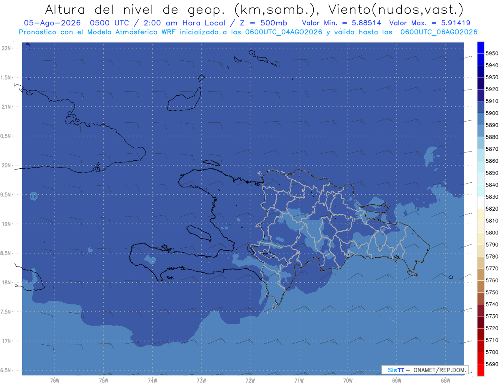Click the legend value '5900'
Image resolution: width=500 pixels, height=386 pixels.
click(x=492, y=113)
